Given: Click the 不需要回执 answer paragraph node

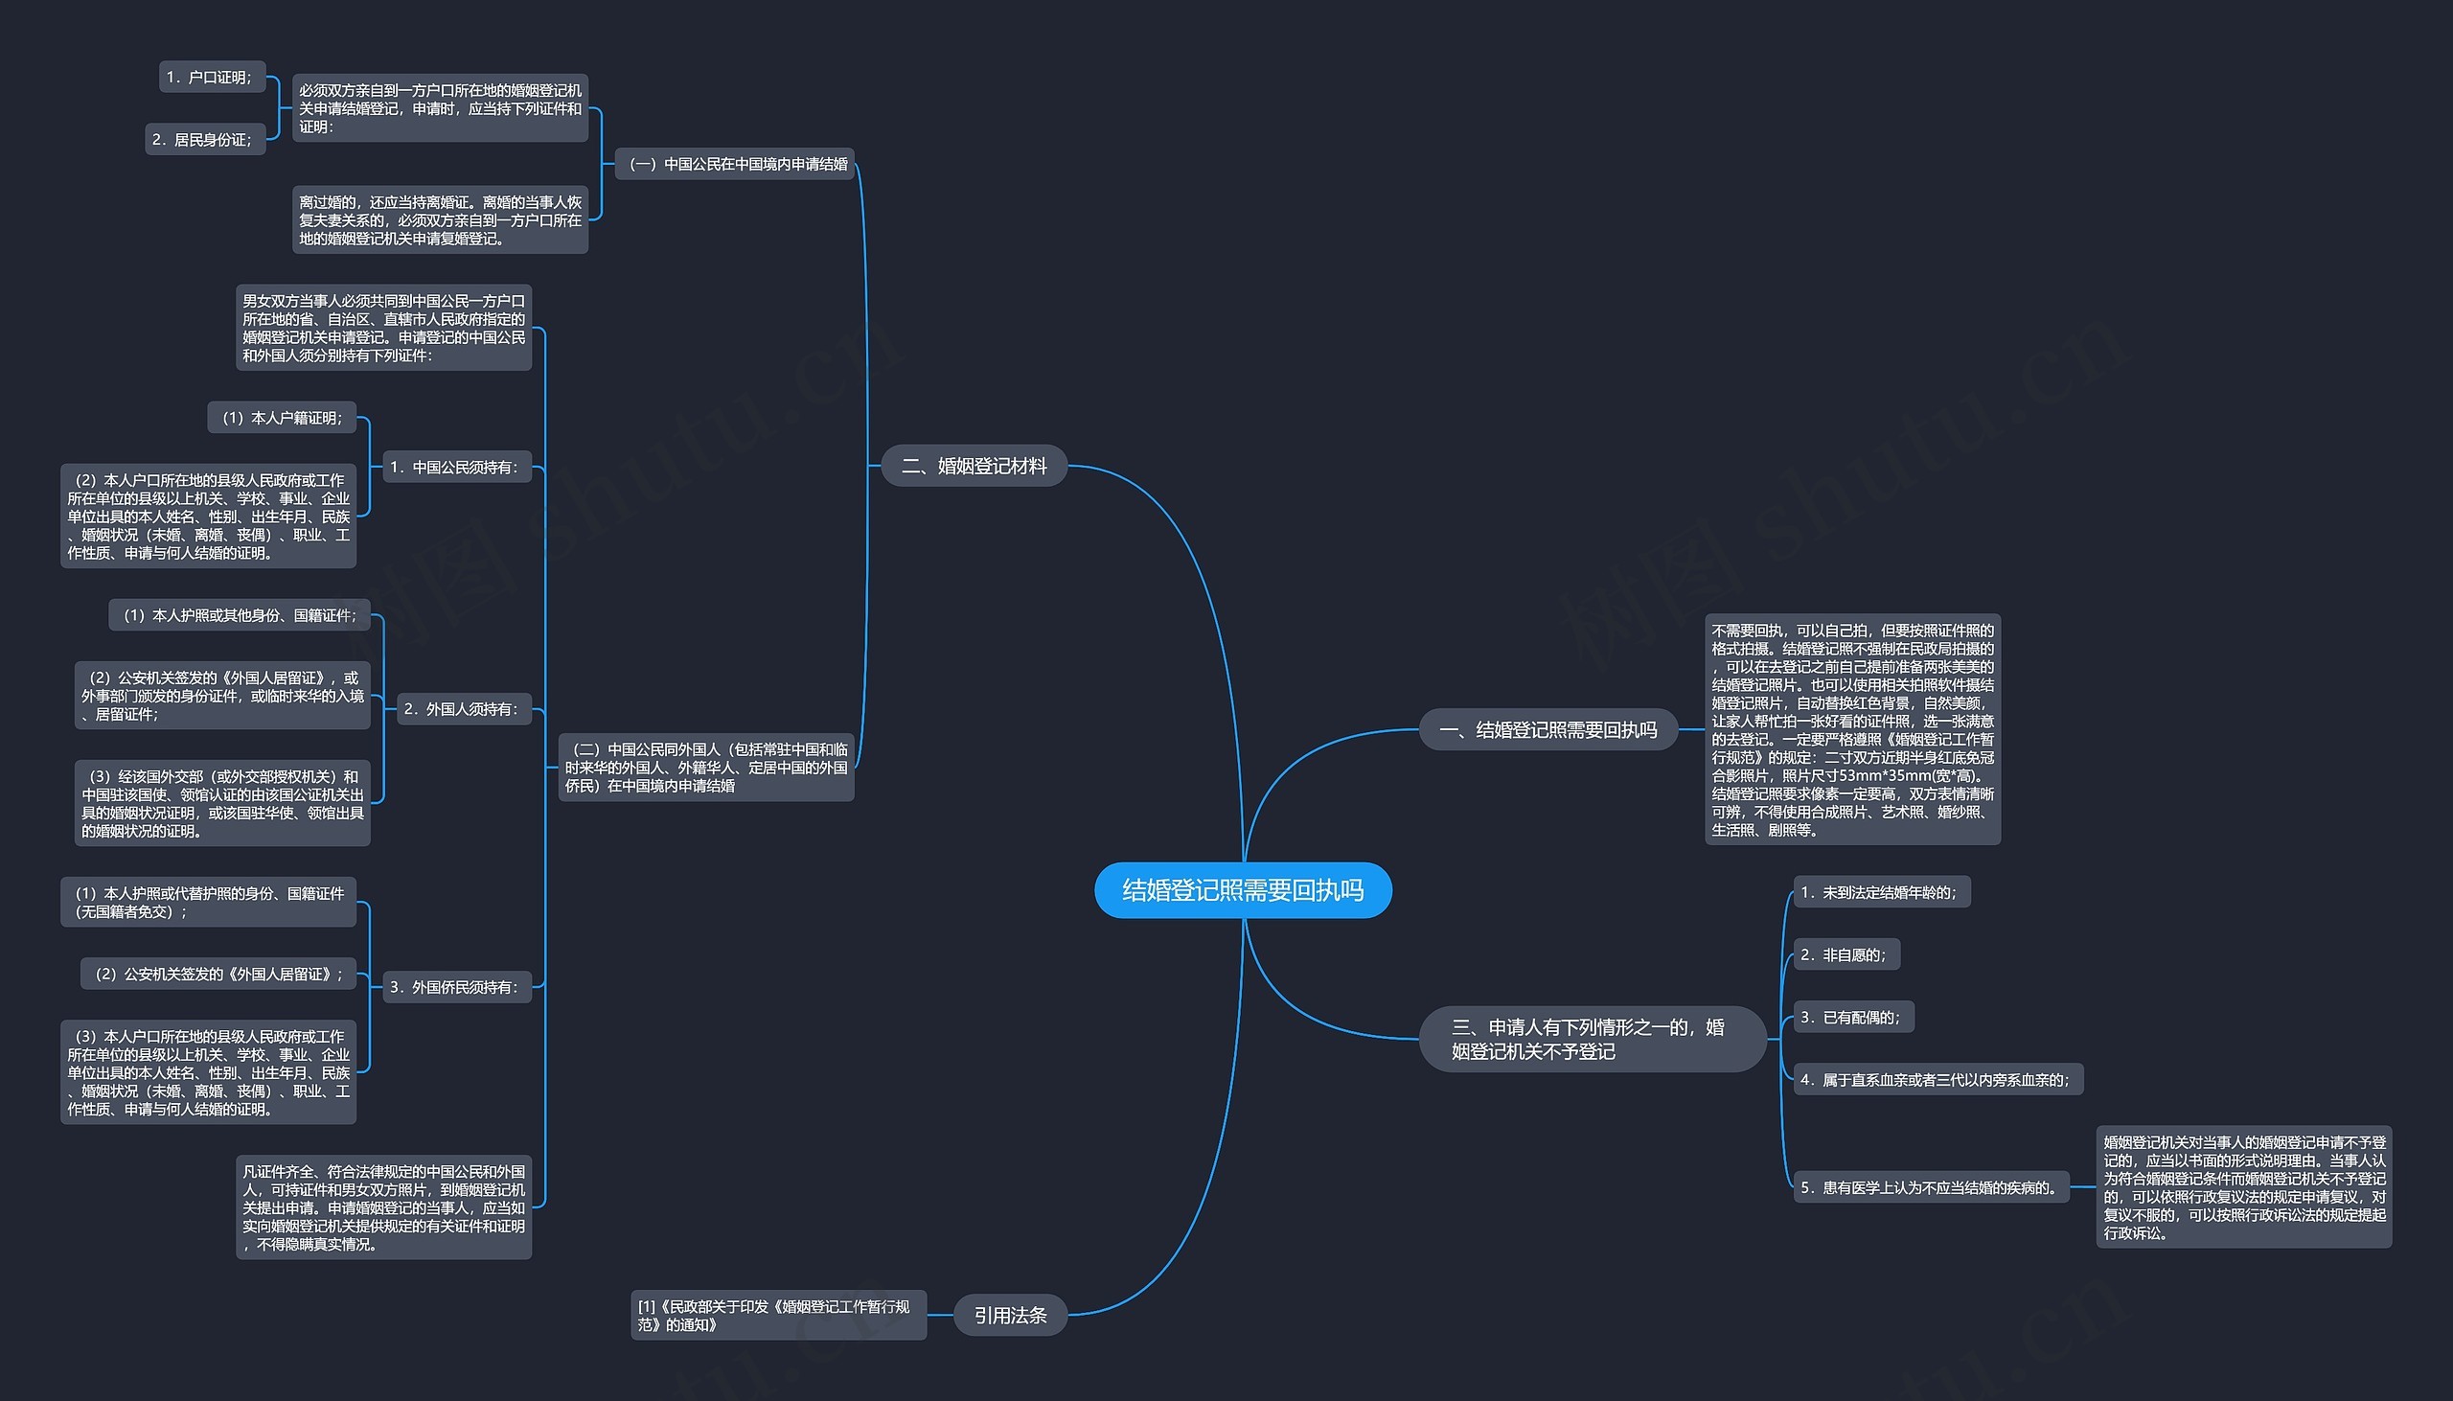Looking at the screenshot, I should coord(1852,729).
